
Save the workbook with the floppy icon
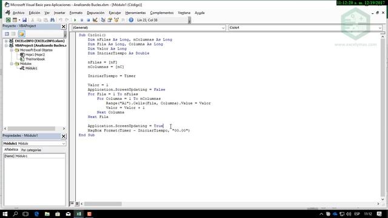click(x=24, y=20)
